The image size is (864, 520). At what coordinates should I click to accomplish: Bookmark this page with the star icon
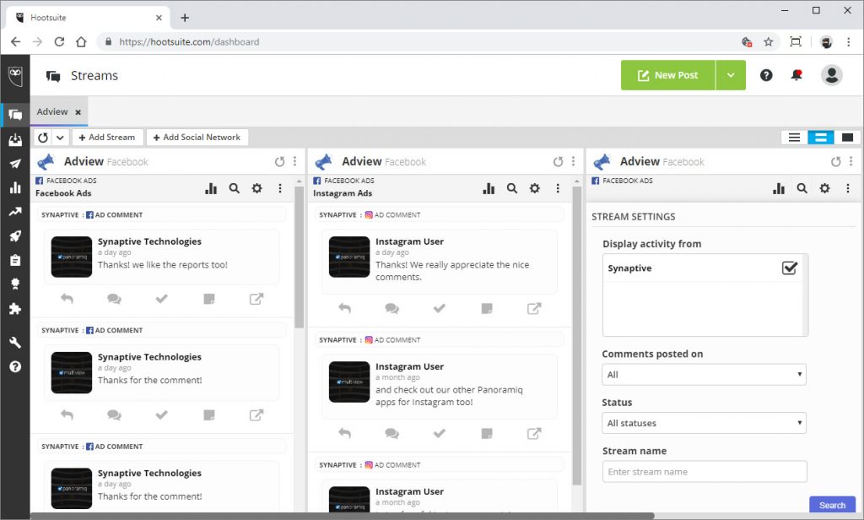click(x=768, y=42)
